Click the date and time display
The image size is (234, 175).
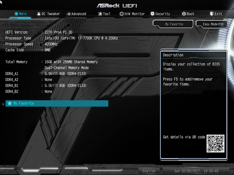(196, 171)
